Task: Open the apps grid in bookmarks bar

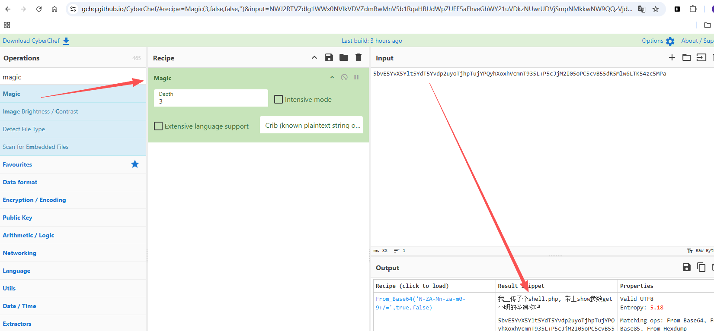Action: [7, 25]
